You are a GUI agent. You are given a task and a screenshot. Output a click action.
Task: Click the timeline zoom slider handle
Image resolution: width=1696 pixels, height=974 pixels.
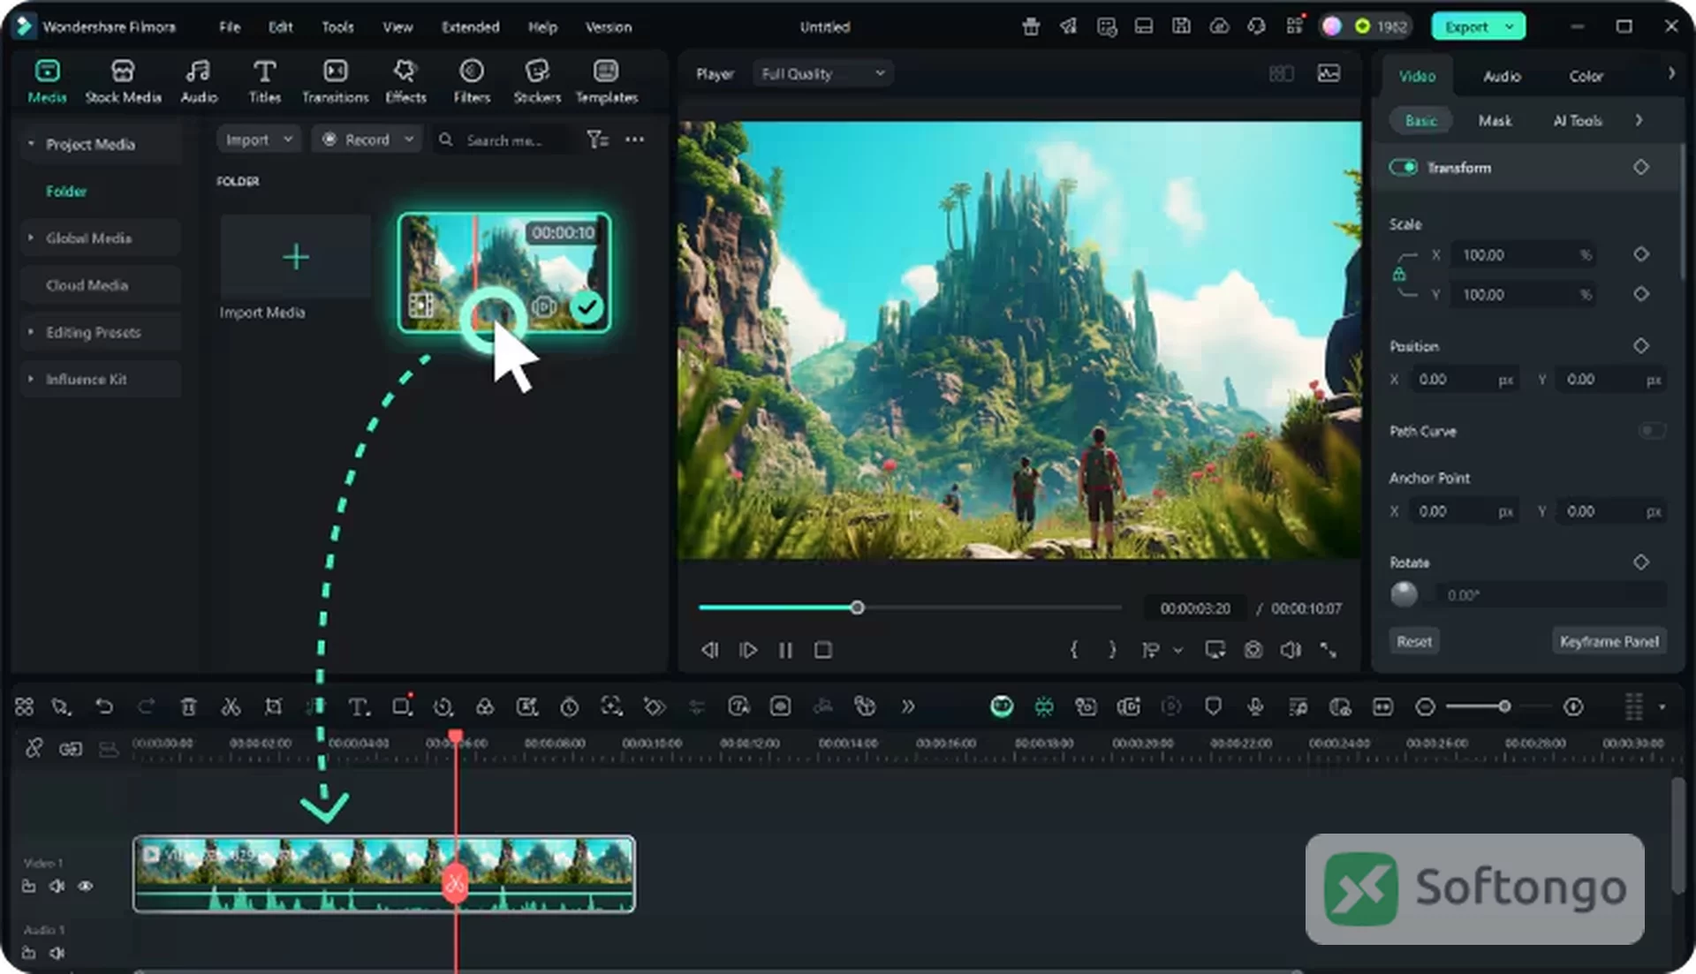1504,706
